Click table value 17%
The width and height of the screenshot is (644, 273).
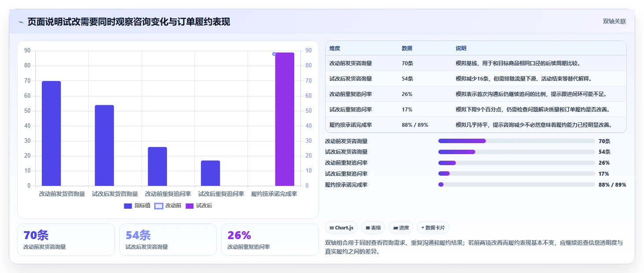(407, 110)
